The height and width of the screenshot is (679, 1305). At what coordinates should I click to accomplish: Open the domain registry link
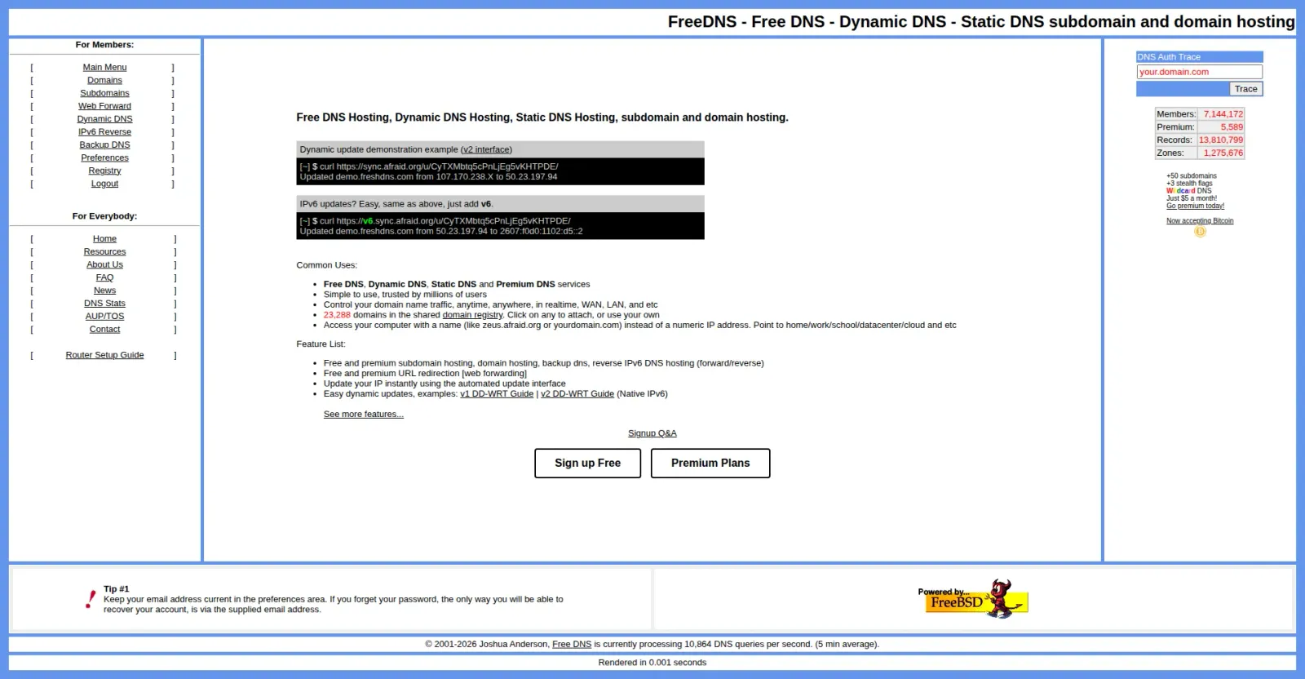(x=472, y=315)
